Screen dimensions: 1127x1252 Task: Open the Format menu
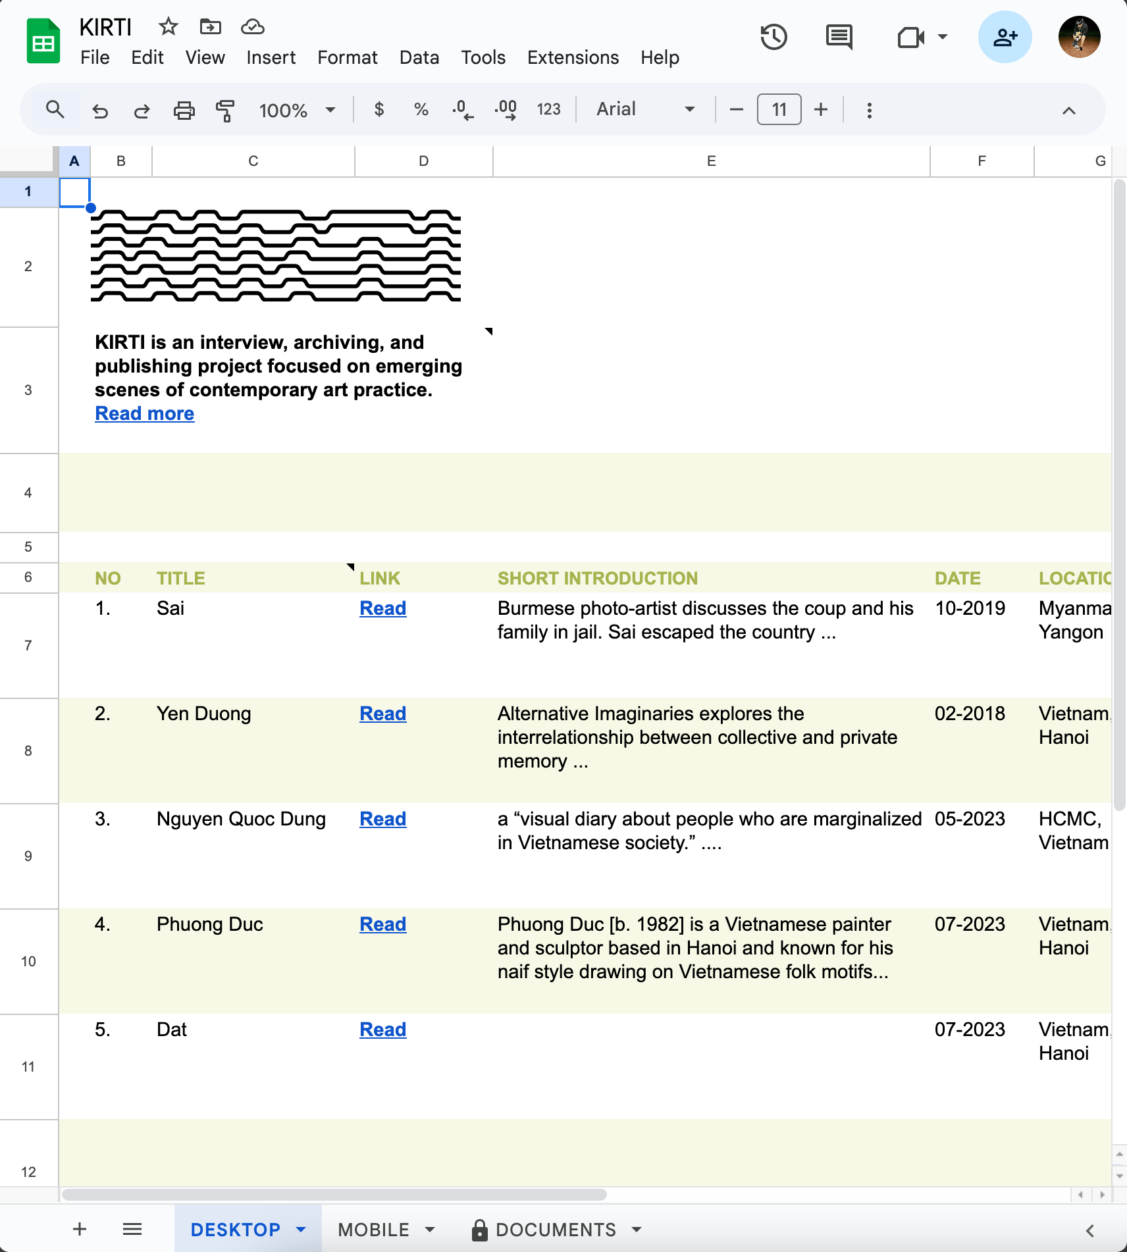pos(347,58)
